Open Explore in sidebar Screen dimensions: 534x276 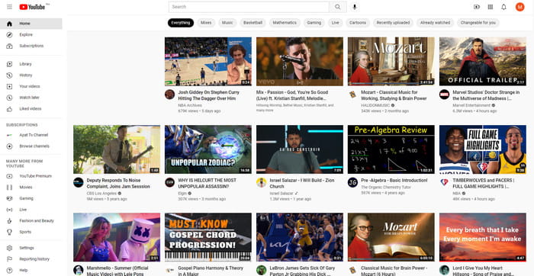coord(31,35)
